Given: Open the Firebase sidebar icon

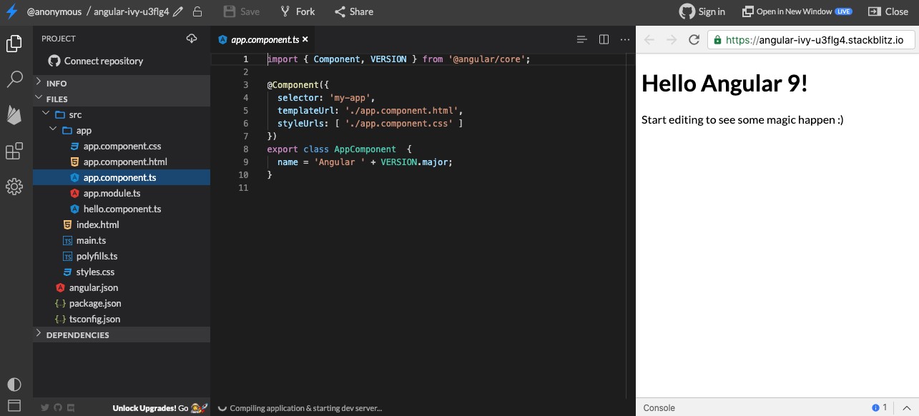Looking at the screenshot, I should coord(14,115).
